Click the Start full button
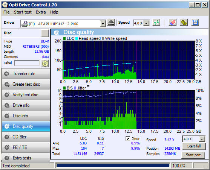Image resolution: width=210 pixels, height=170 pixels. coord(194,146)
